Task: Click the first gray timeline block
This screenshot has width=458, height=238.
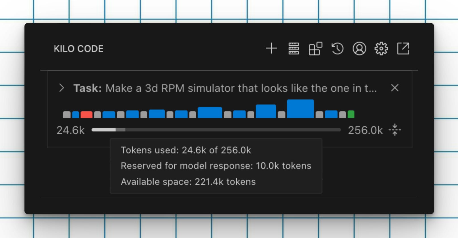Action: point(67,114)
